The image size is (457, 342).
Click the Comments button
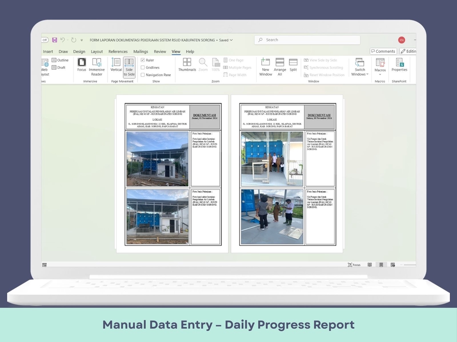(383, 51)
